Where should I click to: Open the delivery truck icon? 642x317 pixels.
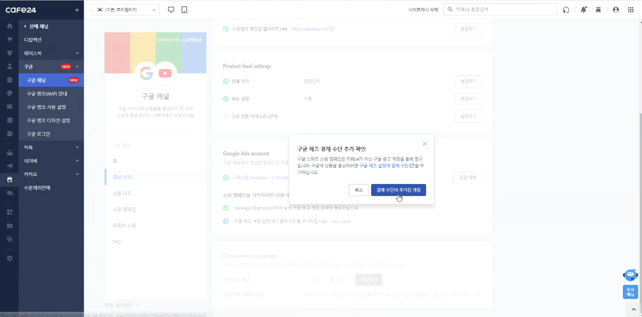10,193
